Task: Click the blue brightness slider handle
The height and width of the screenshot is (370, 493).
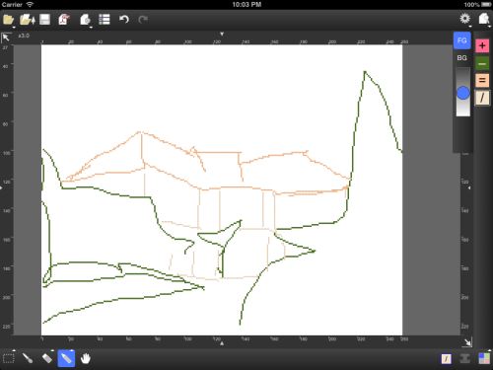Action: pyautogui.click(x=463, y=93)
